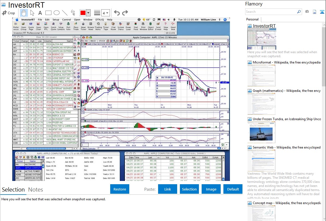This screenshot has height=221, width=326.
Task: Select the text annotation tool
Action: [x=40, y=13]
